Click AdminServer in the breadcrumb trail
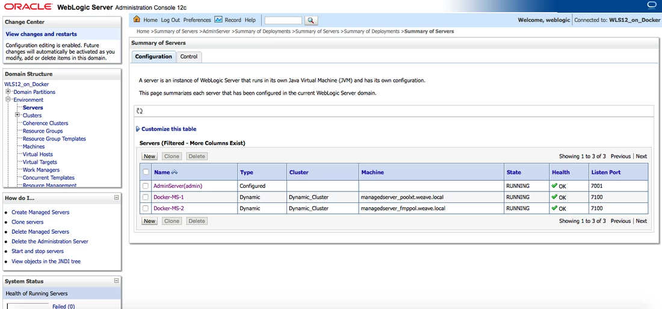 coord(217,31)
